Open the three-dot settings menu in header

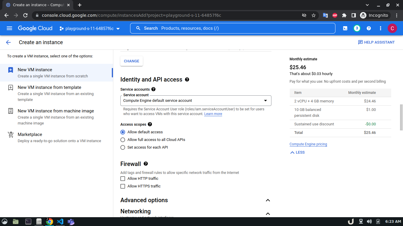pos(381,28)
